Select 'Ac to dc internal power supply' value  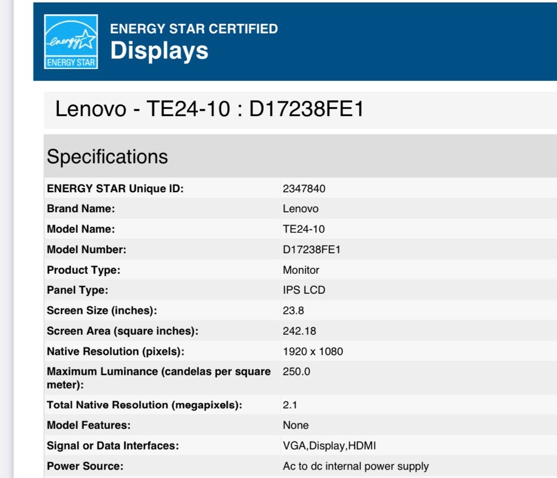[x=356, y=466]
